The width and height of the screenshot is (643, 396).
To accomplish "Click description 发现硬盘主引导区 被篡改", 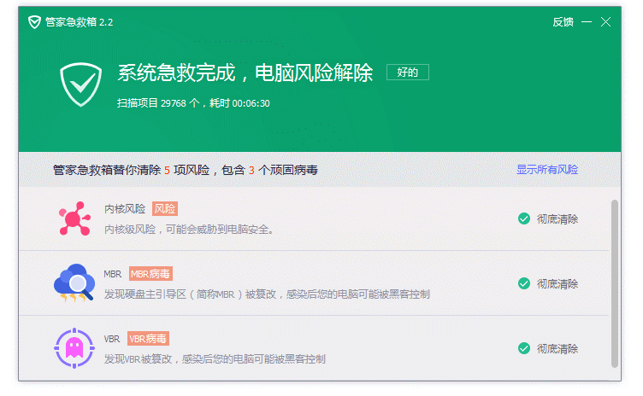I will pos(267,294).
